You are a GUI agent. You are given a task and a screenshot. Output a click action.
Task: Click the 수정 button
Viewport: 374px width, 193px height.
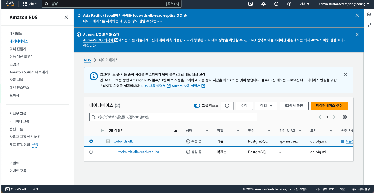point(244,106)
